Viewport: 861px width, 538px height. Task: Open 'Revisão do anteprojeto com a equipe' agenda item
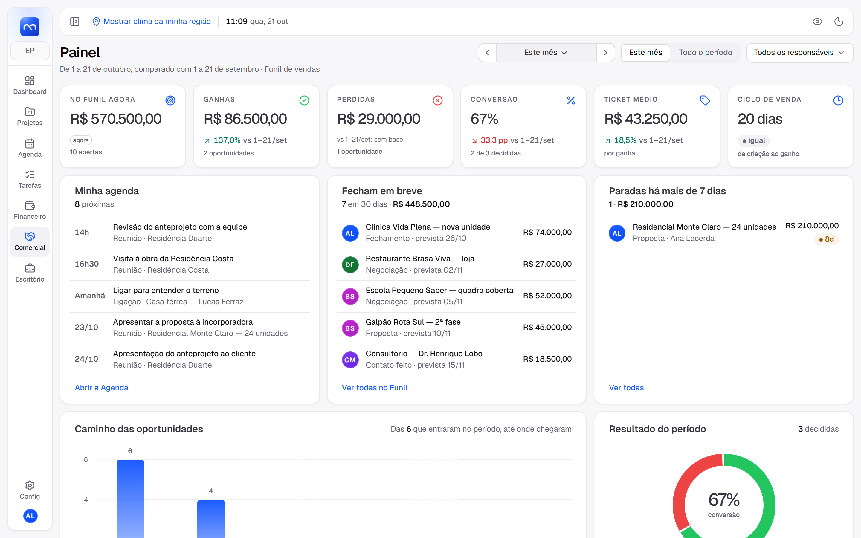coord(190,233)
